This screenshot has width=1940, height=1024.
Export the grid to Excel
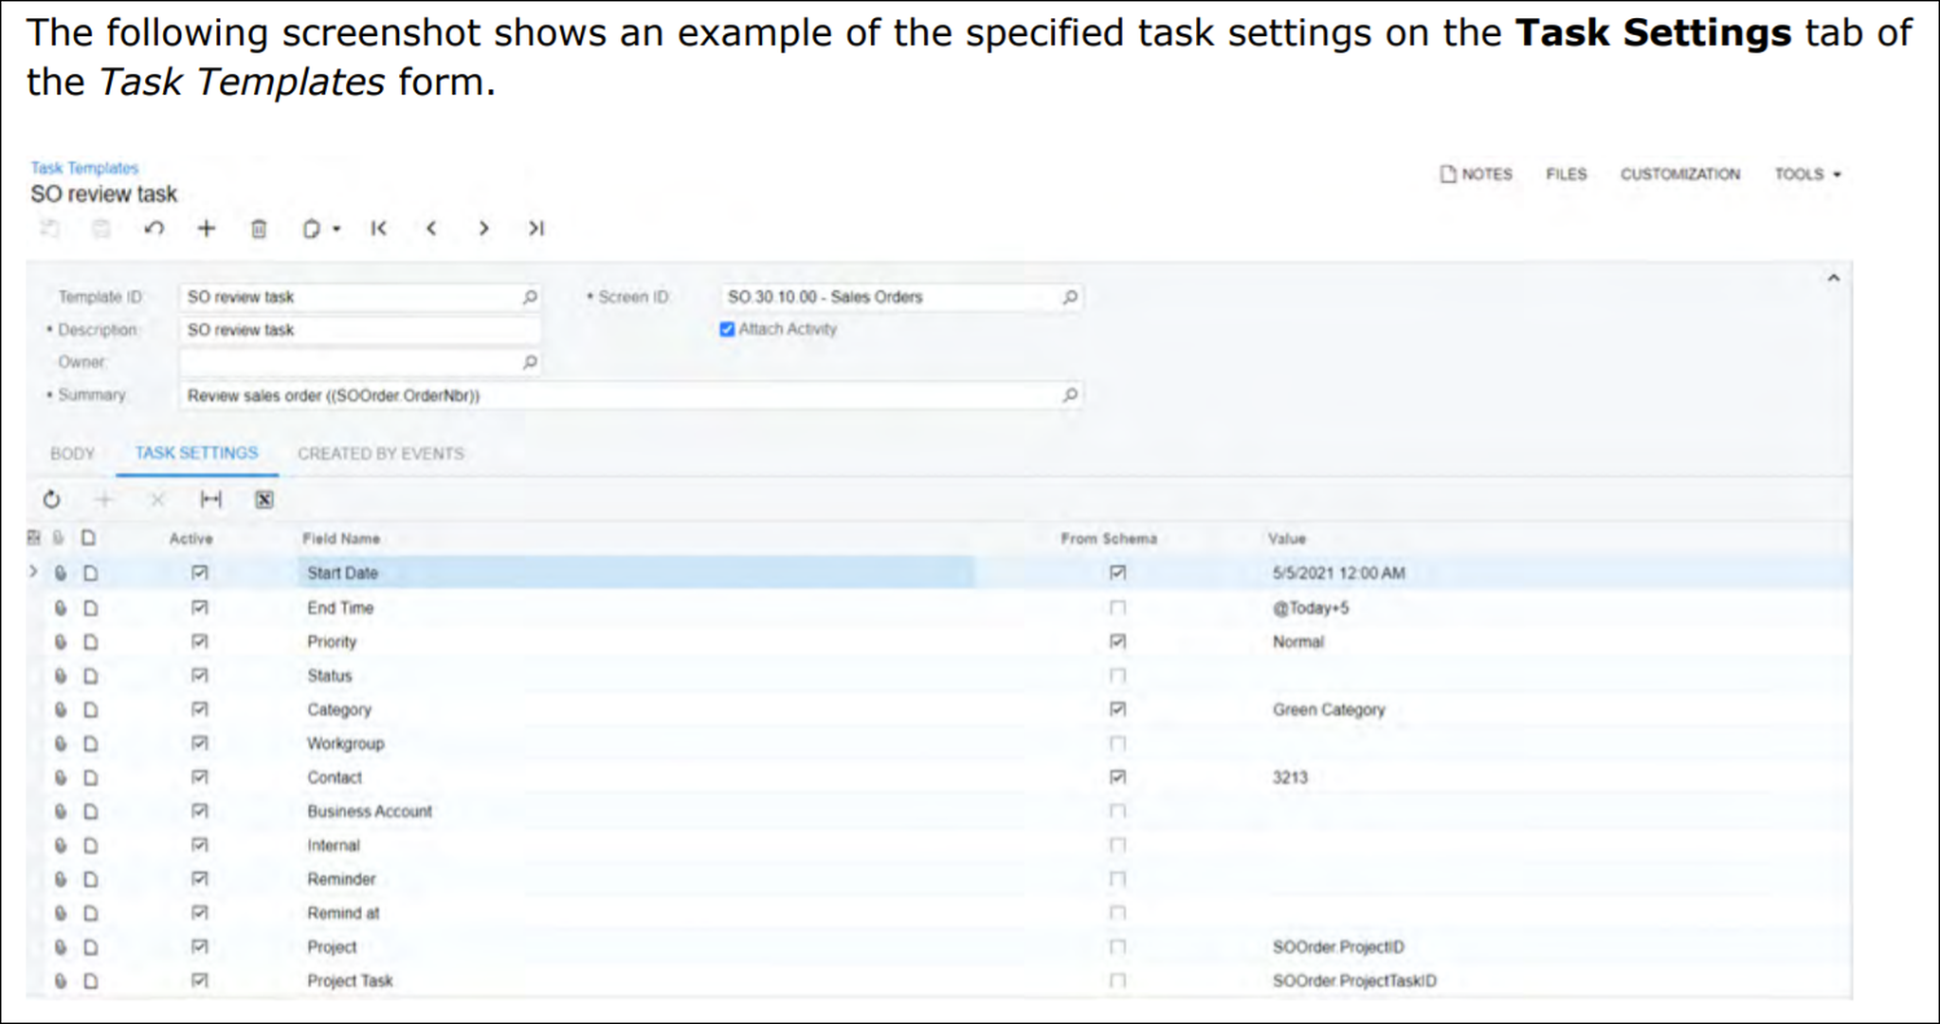coord(264,500)
